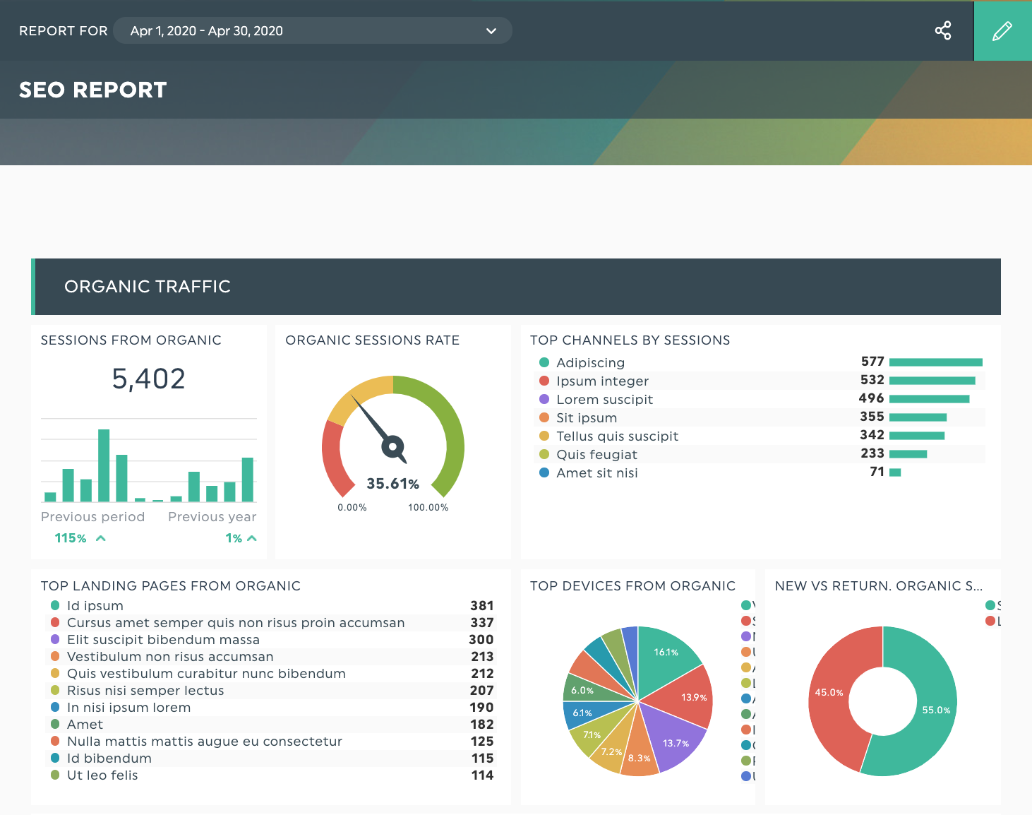This screenshot has height=815, width=1032.
Task: Click the purple dot beside Lorem suscipit
Action: (x=544, y=399)
